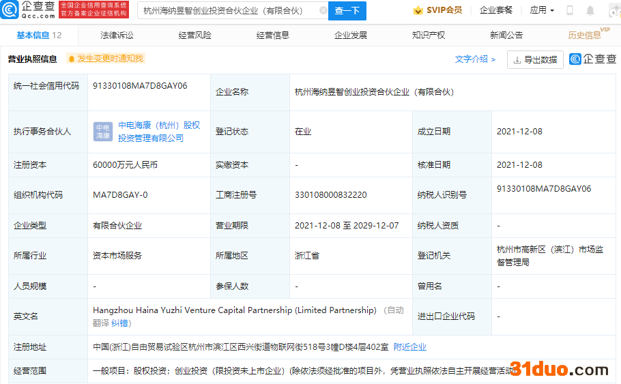Screen dimensions: 621x384
Task: Switch to the 历史信息 VIP tab
Action: (588, 34)
